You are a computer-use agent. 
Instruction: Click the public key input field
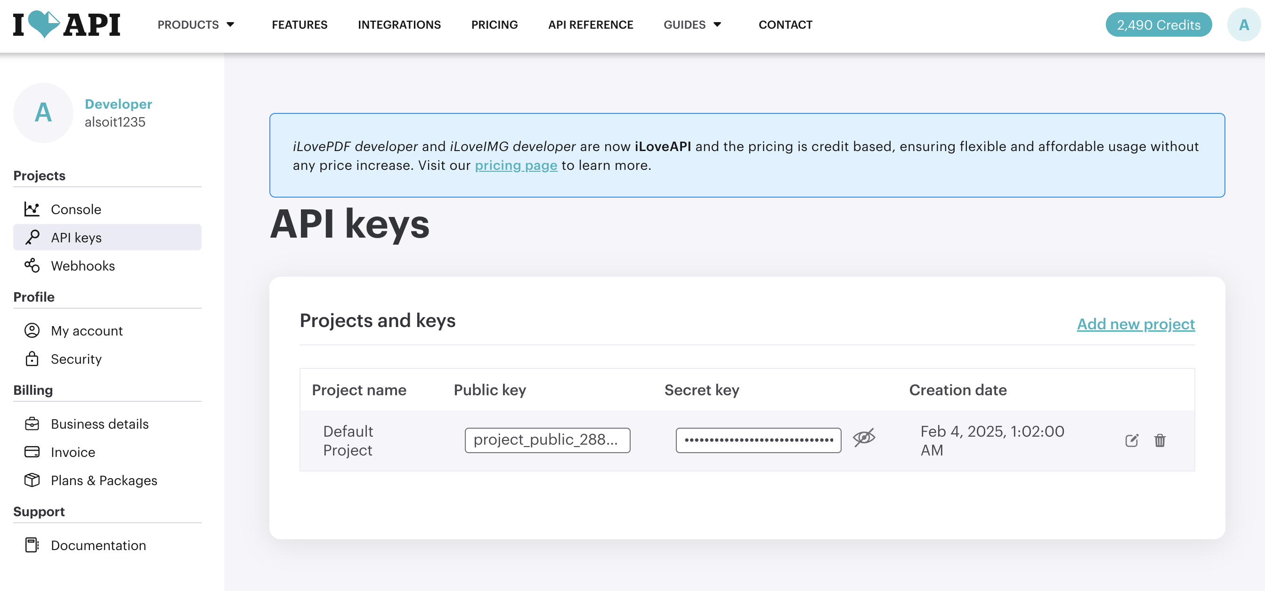point(547,440)
